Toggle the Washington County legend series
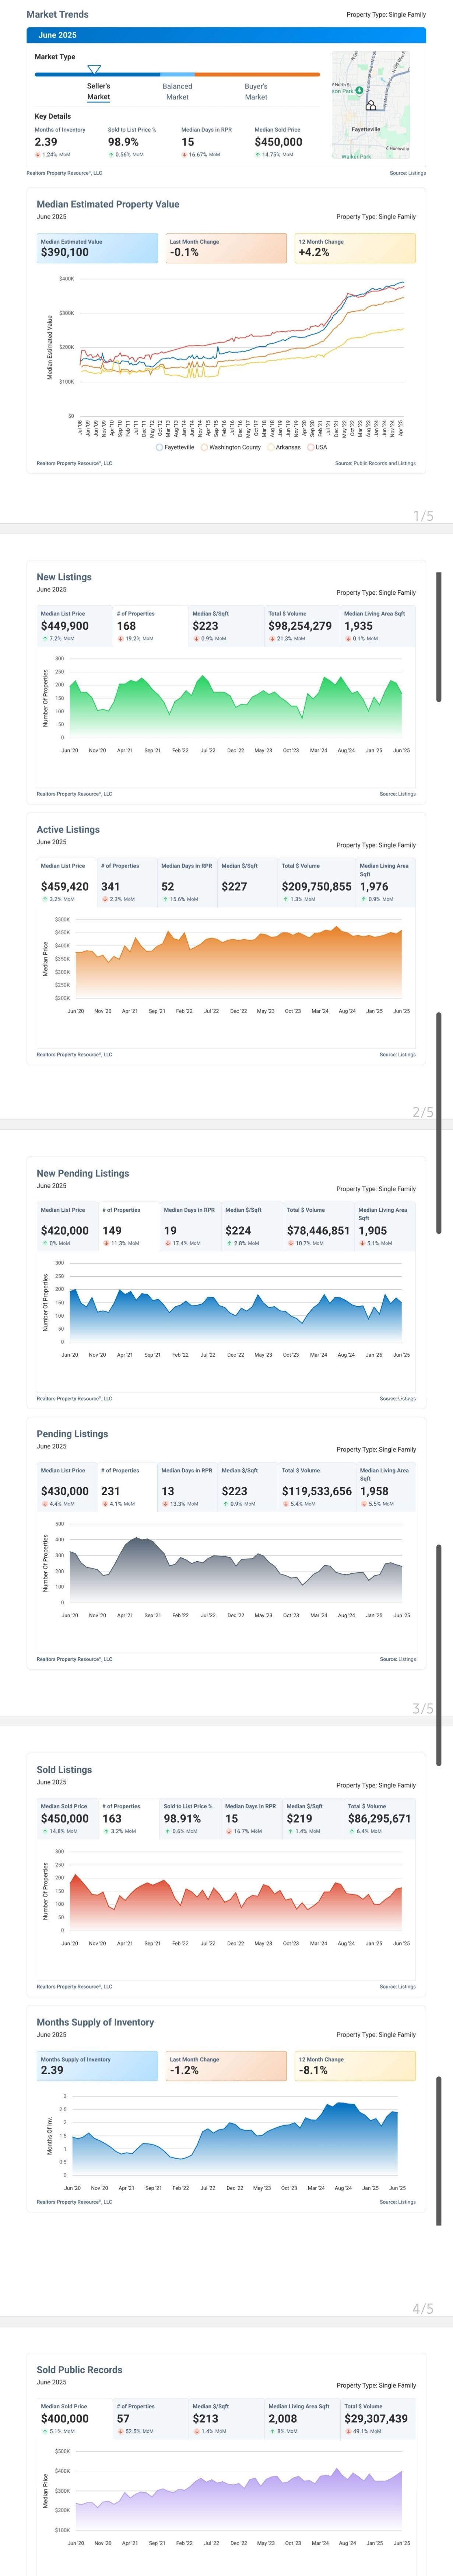453x2576 pixels. click(231, 447)
